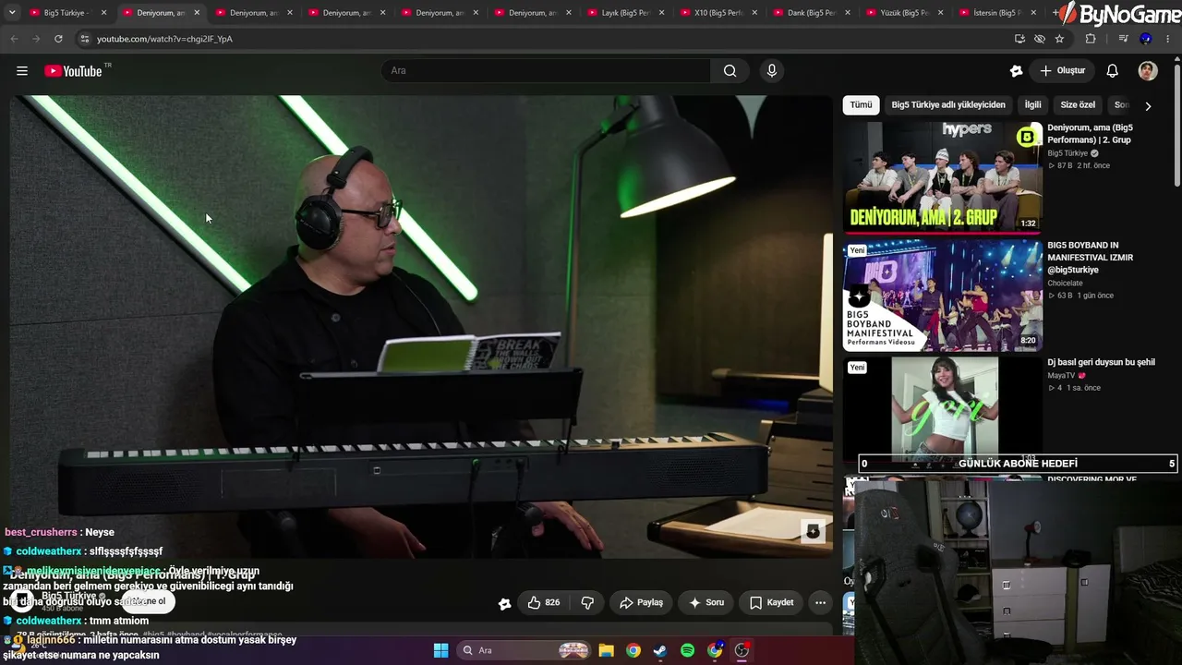This screenshot has height=665, width=1182.
Task: Select the Size özel filter chip
Action: [1078, 105]
